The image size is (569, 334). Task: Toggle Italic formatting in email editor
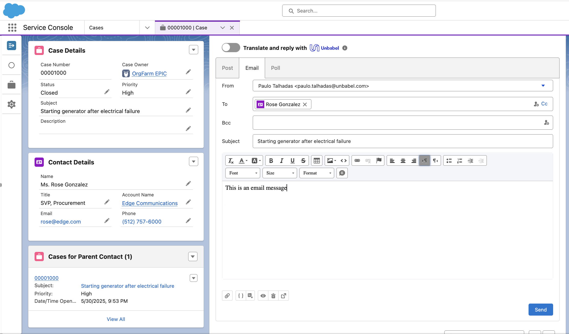pos(282,161)
